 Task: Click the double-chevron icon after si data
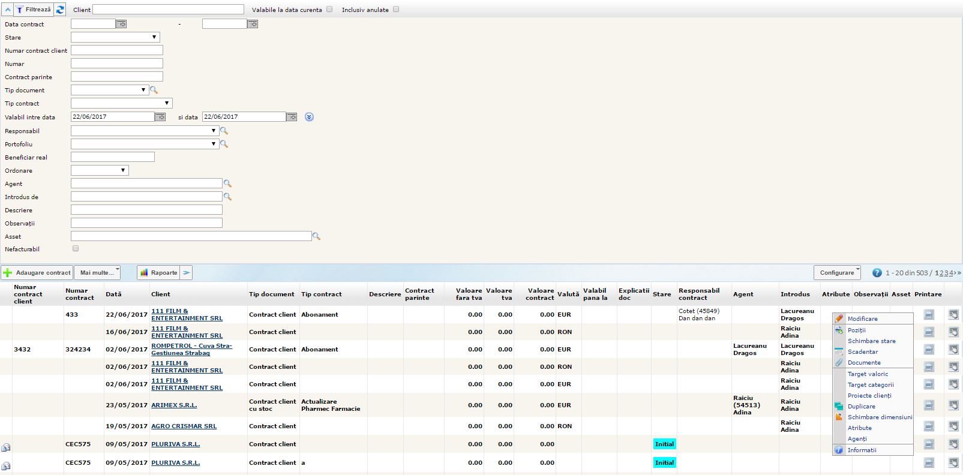pyautogui.click(x=309, y=117)
